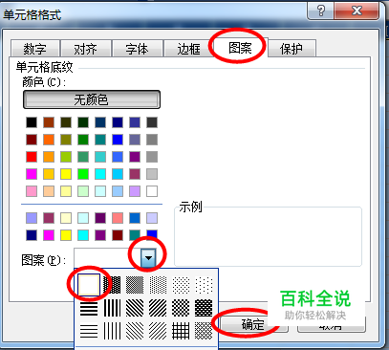Pick the periwinkle swatch below the divider

[x=32, y=218]
